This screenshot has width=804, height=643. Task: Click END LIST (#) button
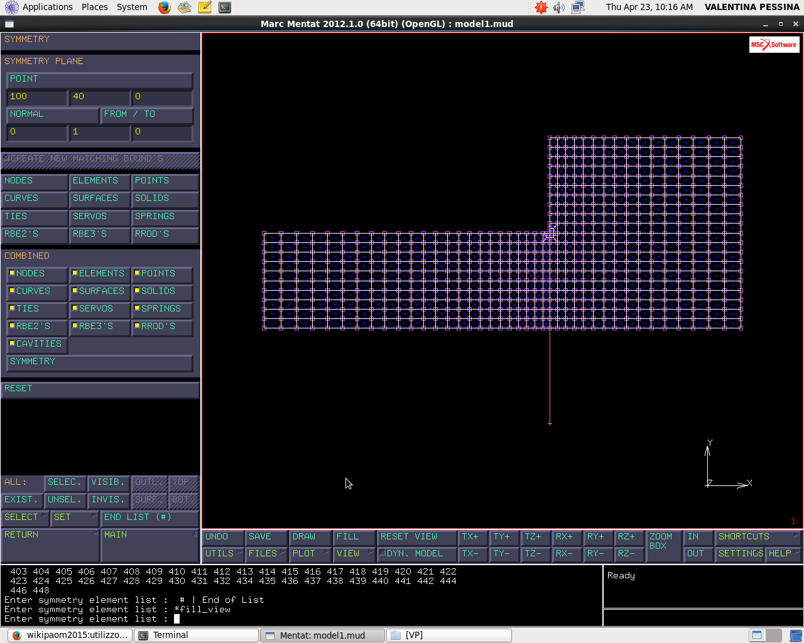click(x=150, y=518)
